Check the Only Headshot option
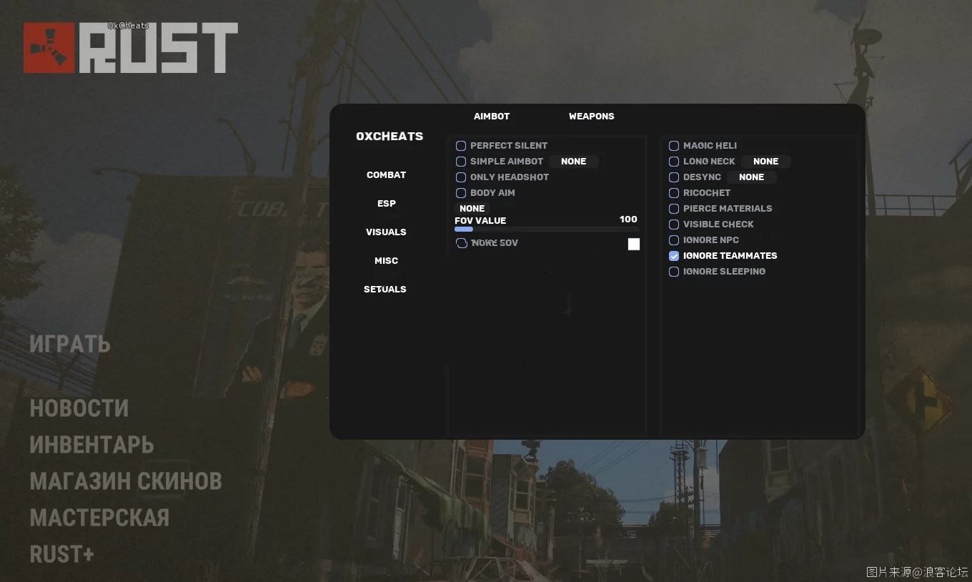Screen dimensions: 972x582 click(461, 177)
